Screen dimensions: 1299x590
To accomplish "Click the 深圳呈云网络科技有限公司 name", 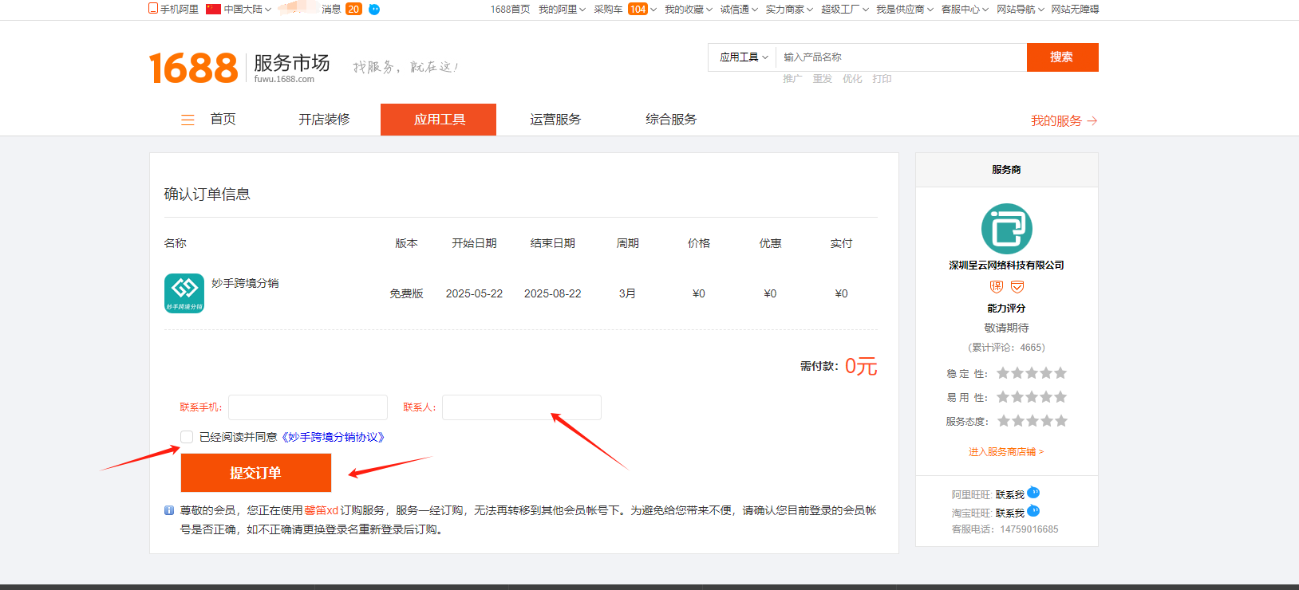I will pos(1006,265).
